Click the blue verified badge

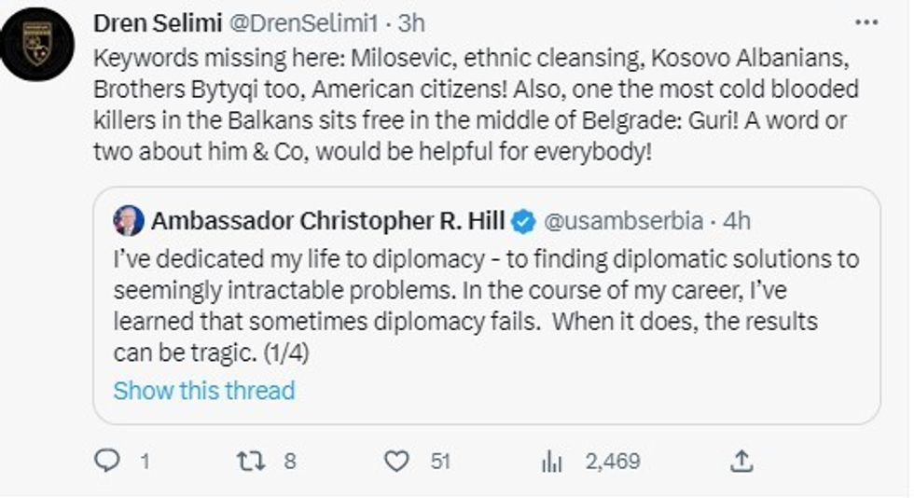(524, 221)
